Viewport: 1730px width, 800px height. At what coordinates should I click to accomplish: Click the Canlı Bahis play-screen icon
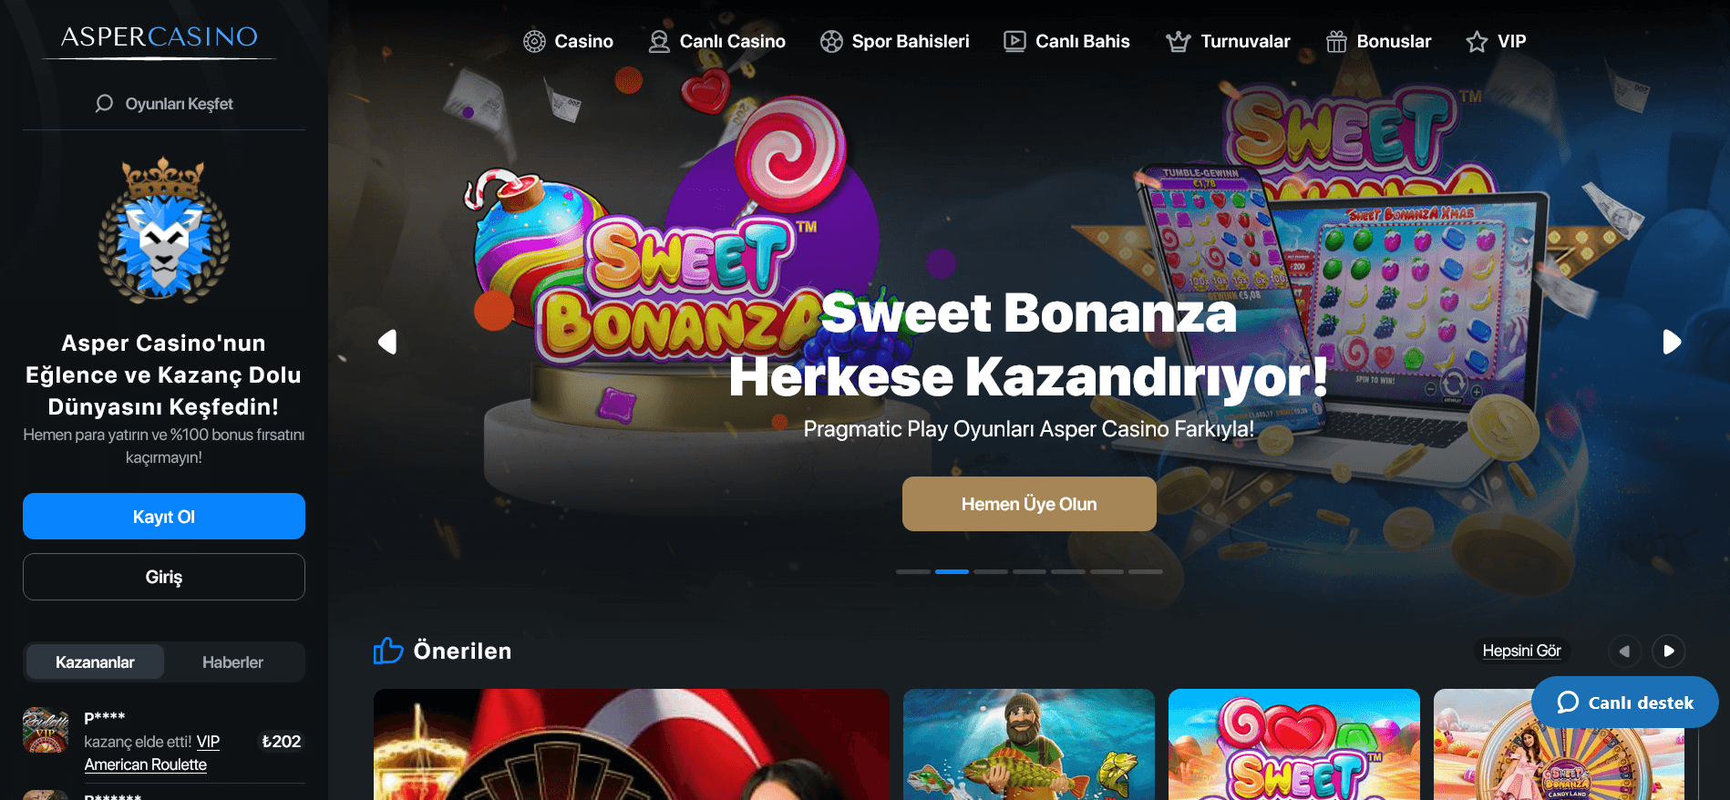(1014, 41)
